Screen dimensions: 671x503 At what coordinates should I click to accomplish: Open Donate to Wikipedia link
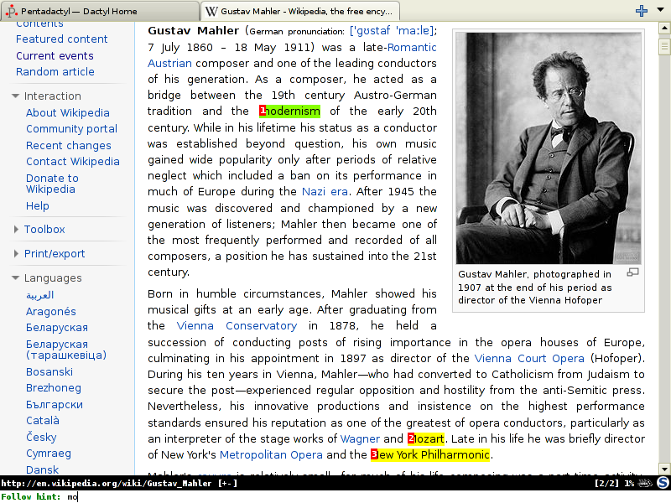(x=52, y=184)
